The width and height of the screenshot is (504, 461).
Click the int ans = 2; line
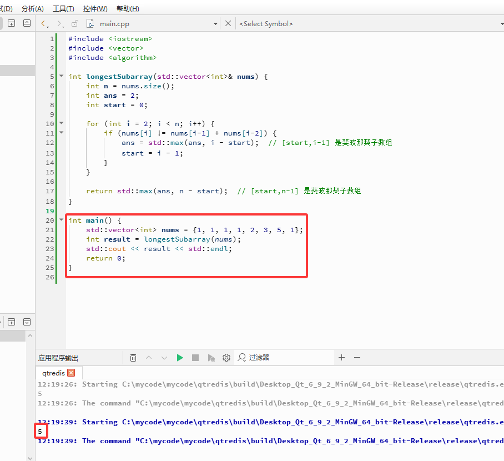[112, 96]
